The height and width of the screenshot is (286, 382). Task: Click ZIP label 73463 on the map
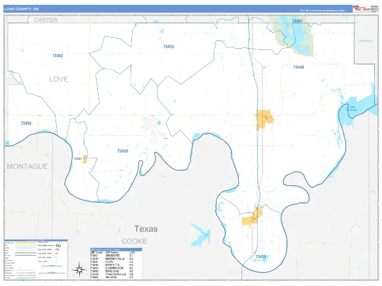[58, 55]
